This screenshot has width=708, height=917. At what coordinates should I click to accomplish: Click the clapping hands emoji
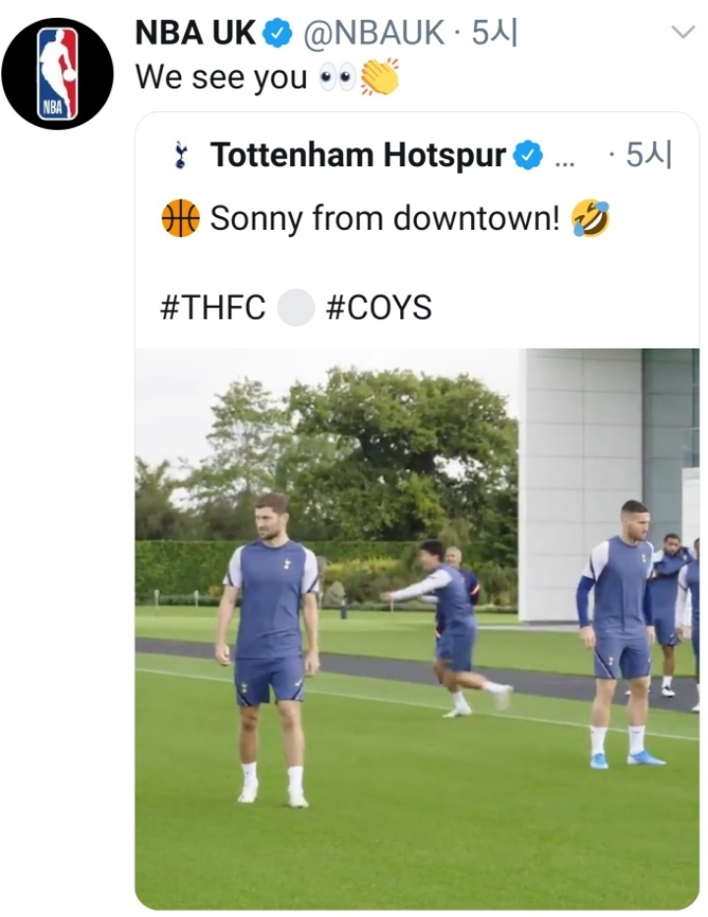[380, 77]
